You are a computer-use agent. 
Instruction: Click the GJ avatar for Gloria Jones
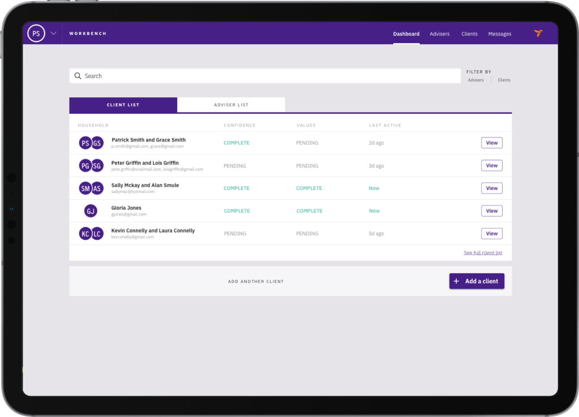point(91,211)
